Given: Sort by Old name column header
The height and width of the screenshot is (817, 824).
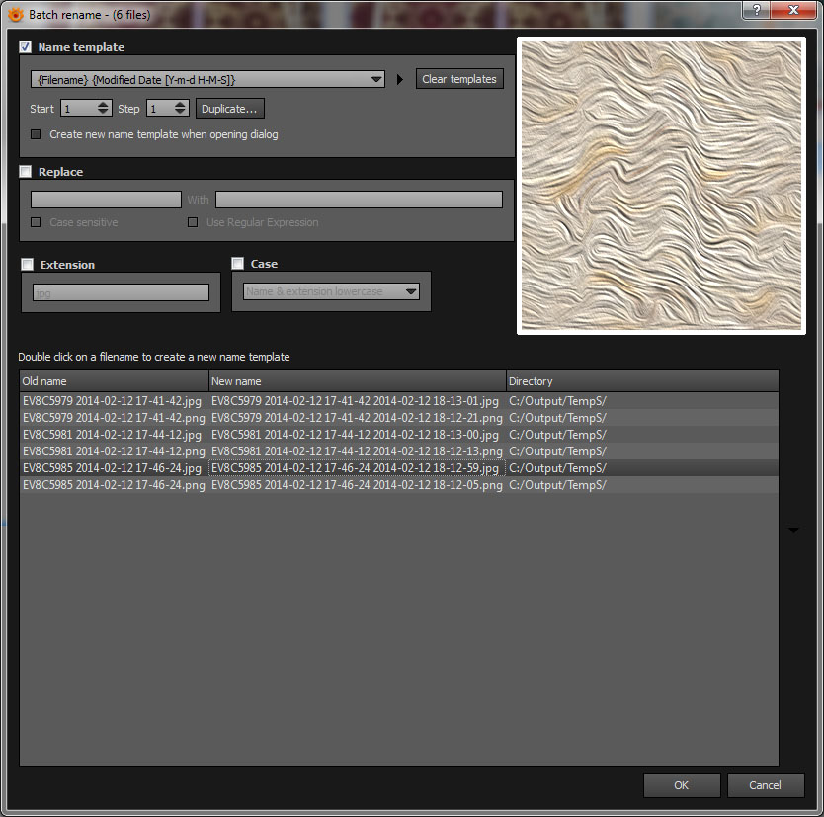Looking at the screenshot, I should point(114,381).
